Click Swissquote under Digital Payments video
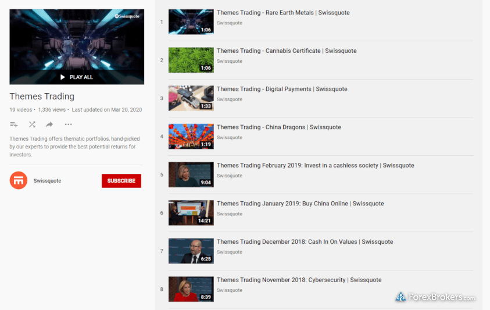490x310 pixels. (230, 99)
